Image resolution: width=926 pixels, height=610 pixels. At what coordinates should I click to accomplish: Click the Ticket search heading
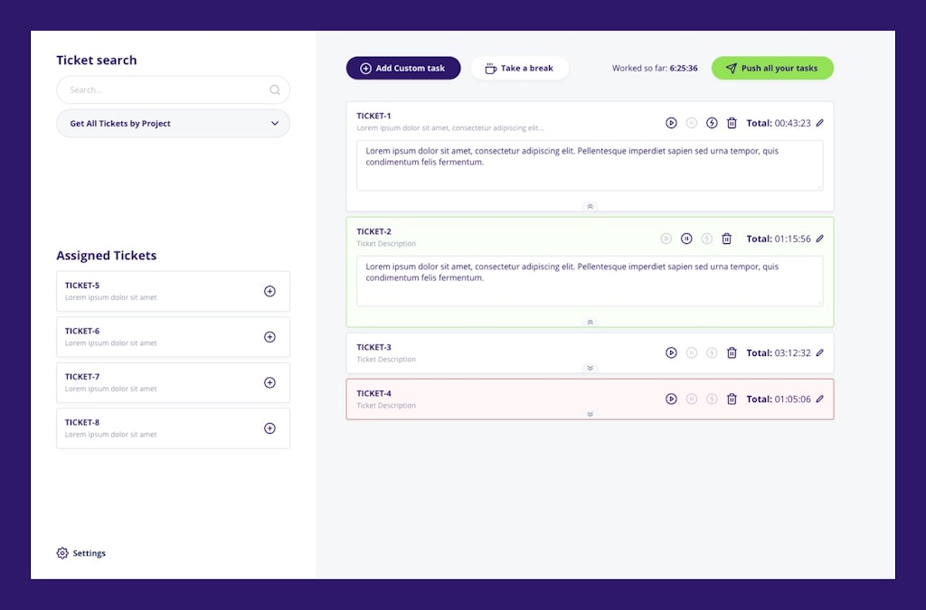click(96, 61)
